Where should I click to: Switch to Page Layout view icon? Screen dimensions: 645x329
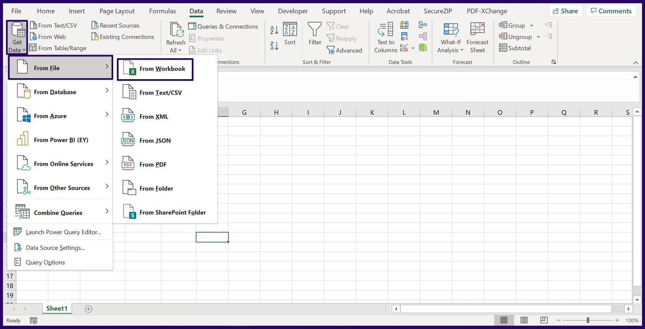[x=524, y=320]
